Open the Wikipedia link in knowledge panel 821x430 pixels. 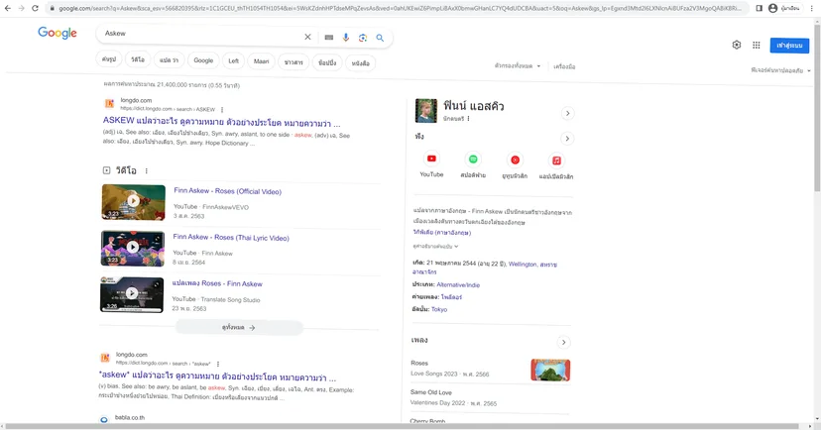[442, 232]
